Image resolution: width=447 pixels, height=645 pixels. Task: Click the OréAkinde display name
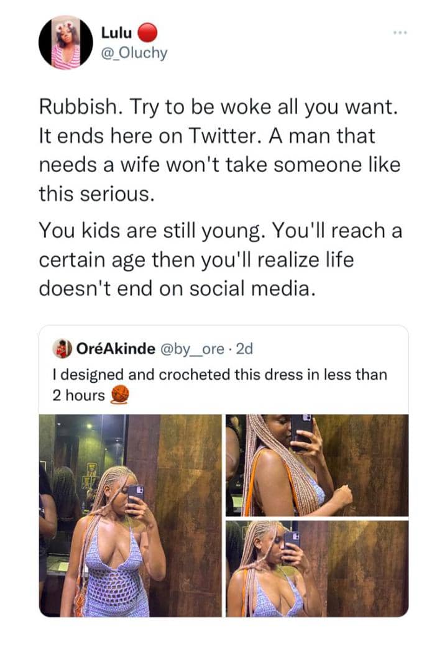click(x=115, y=349)
